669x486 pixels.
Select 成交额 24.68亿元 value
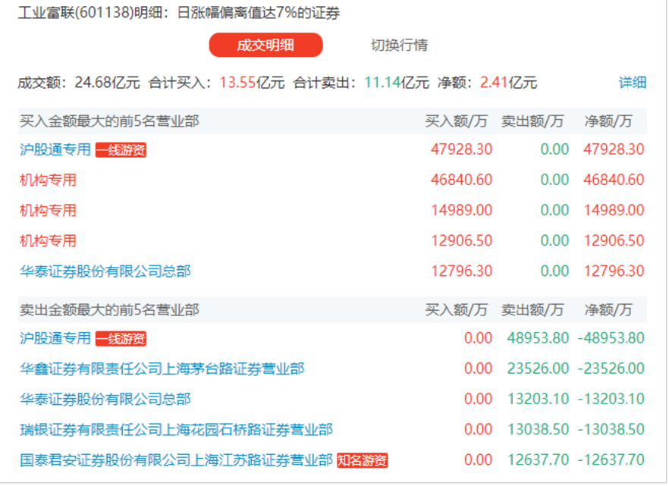(x=108, y=83)
